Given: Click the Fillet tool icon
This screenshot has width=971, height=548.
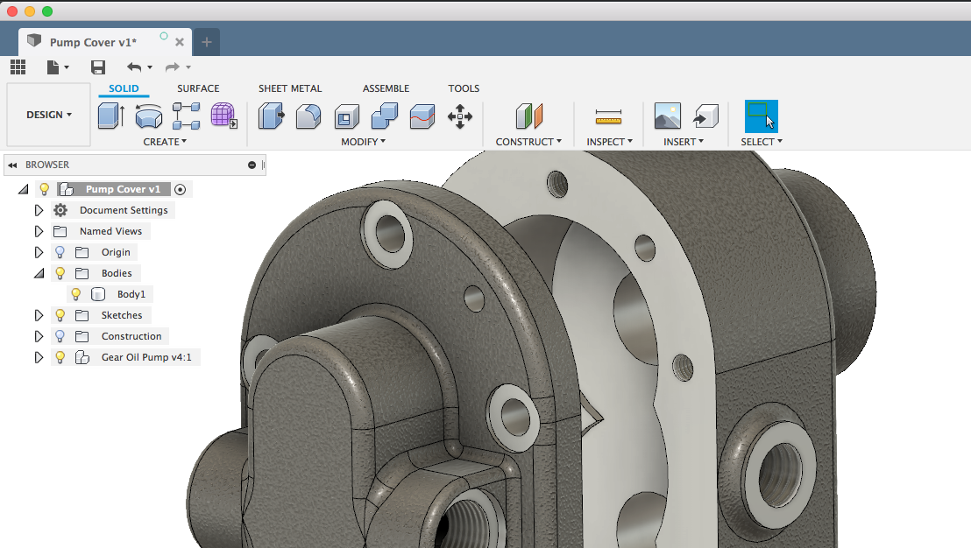Looking at the screenshot, I should tap(308, 116).
